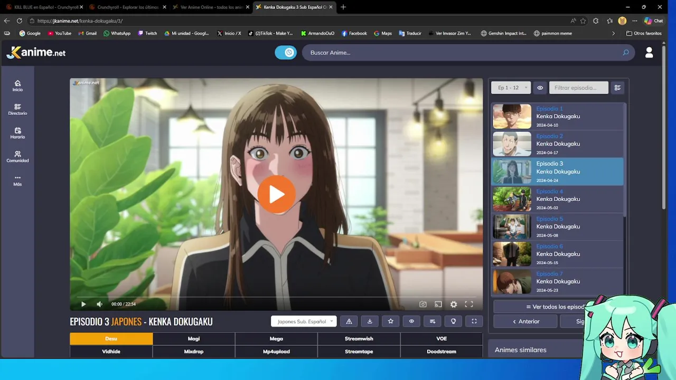This screenshot has height=380, width=676.
Task: Click the video progress bar
Action: tap(276, 297)
